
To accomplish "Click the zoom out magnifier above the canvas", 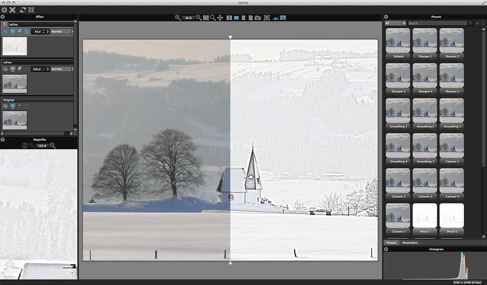I will tap(198, 18).
